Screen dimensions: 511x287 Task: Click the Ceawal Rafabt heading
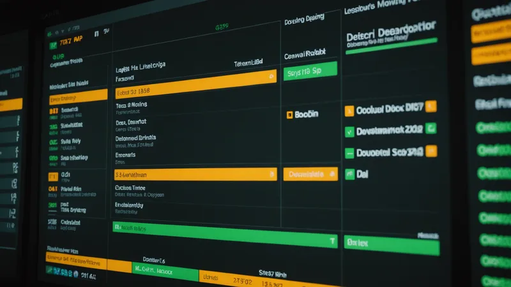click(x=305, y=54)
